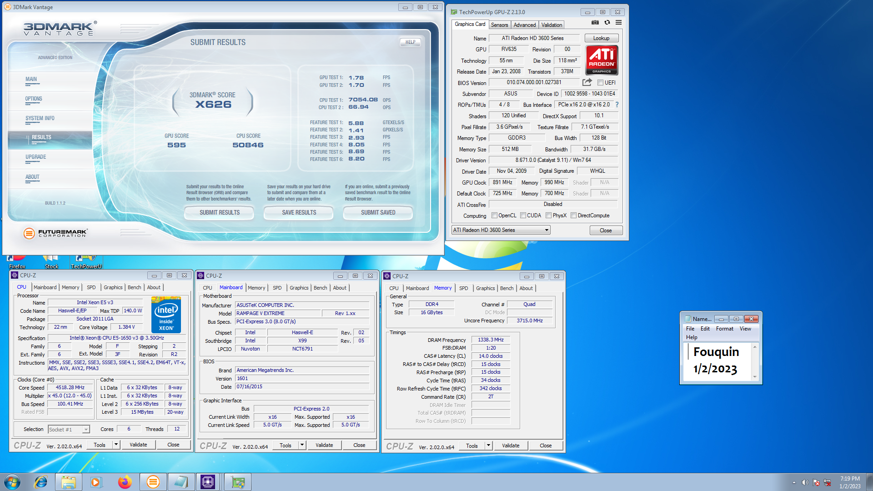Screen dimensions: 873x491
Task: Click the ATI Radeon logo in GPU-Z
Action: [x=602, y=60]
